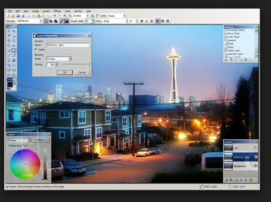
Task: Toggle the pixel grid toolbar icon
Action: click(x=92, y=16)
